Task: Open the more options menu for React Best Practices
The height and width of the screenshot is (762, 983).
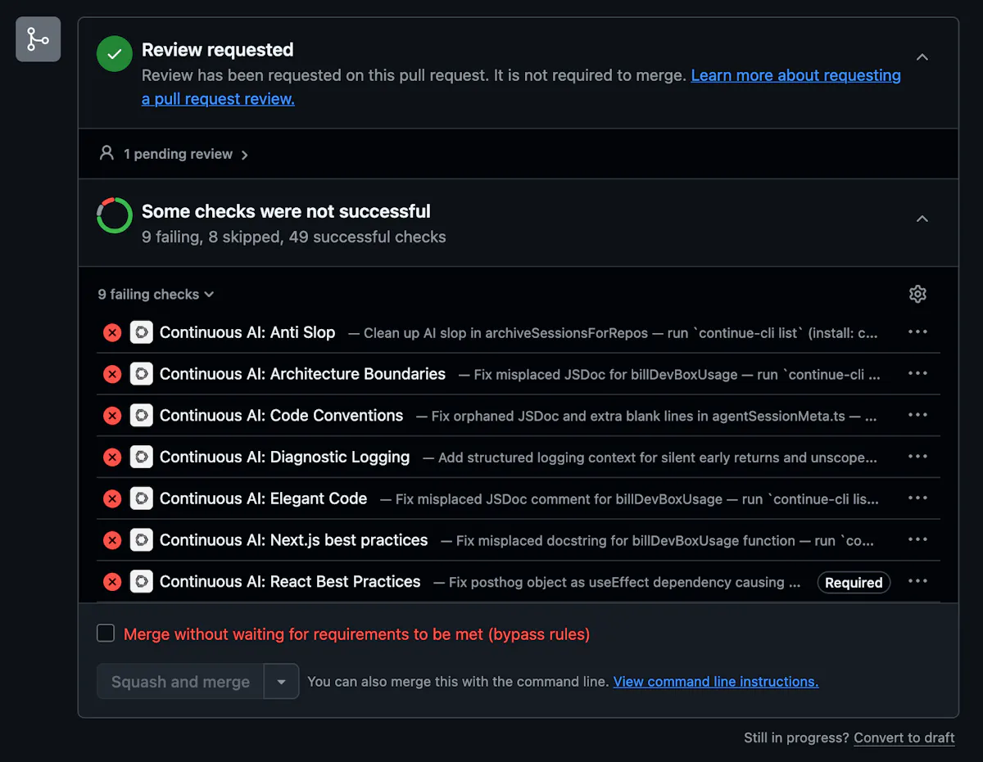Action: click(917, 582)
